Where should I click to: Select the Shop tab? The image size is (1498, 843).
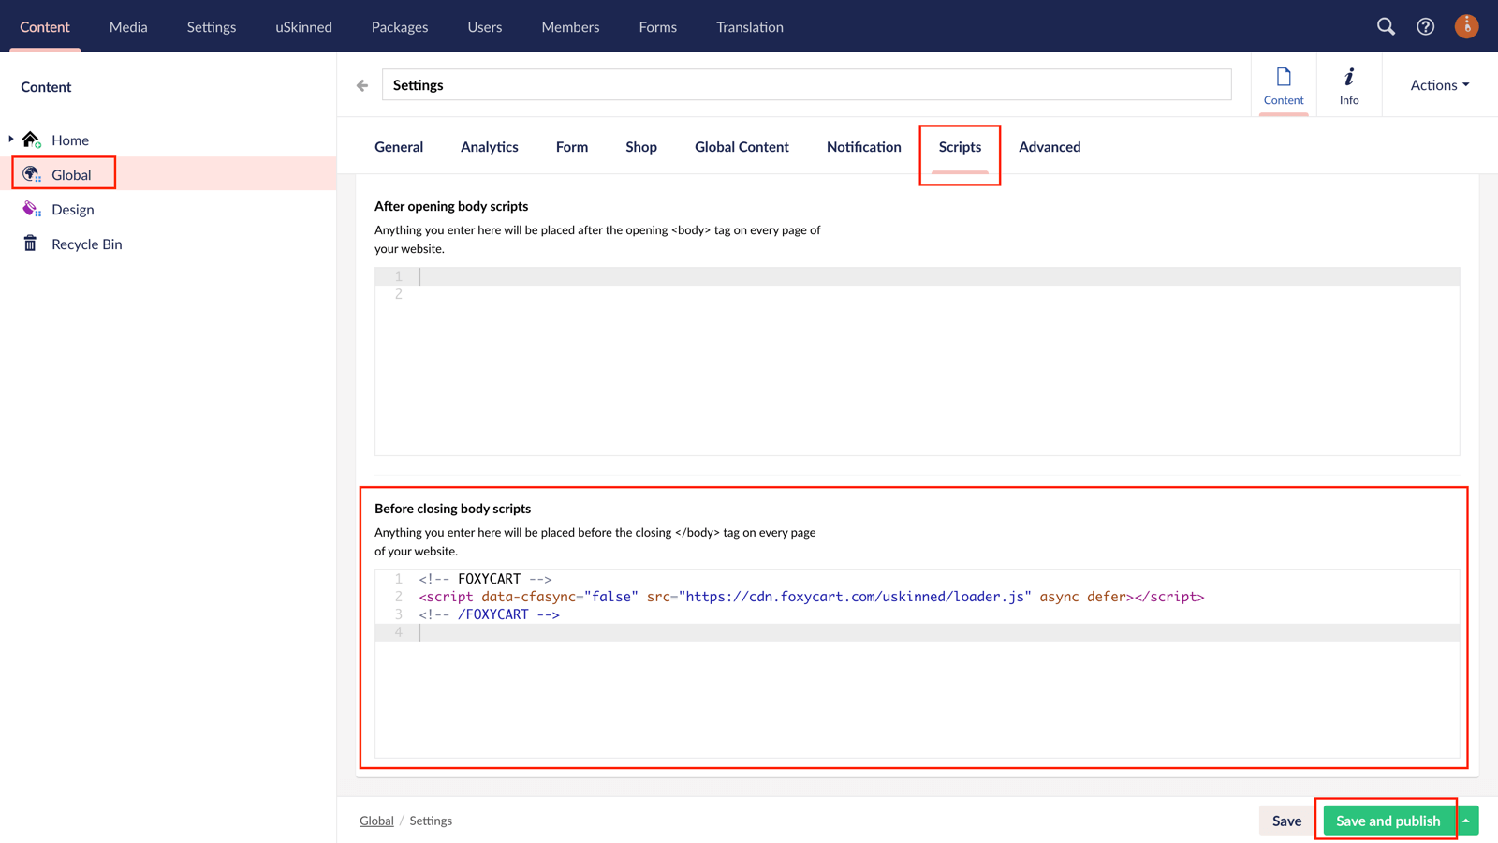640,147
